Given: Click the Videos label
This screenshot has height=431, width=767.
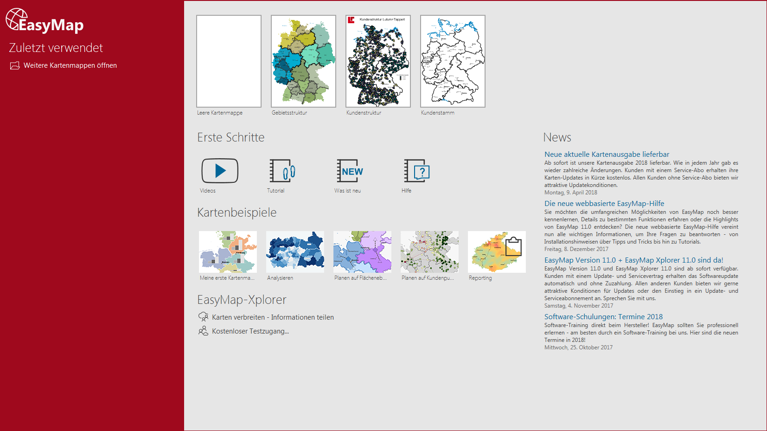Looking at the screenshot, I should coord(208,191).
